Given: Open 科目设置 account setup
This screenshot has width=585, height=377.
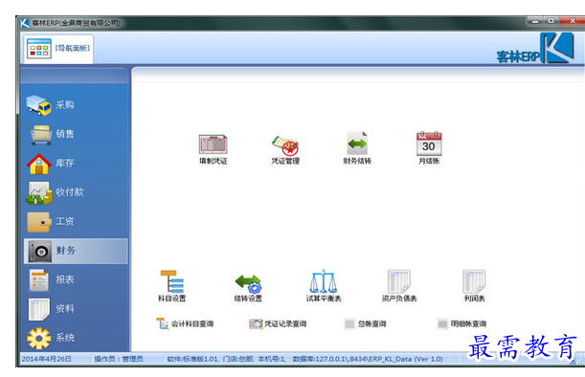Looking at the screenshot, I should coord(171,286).
